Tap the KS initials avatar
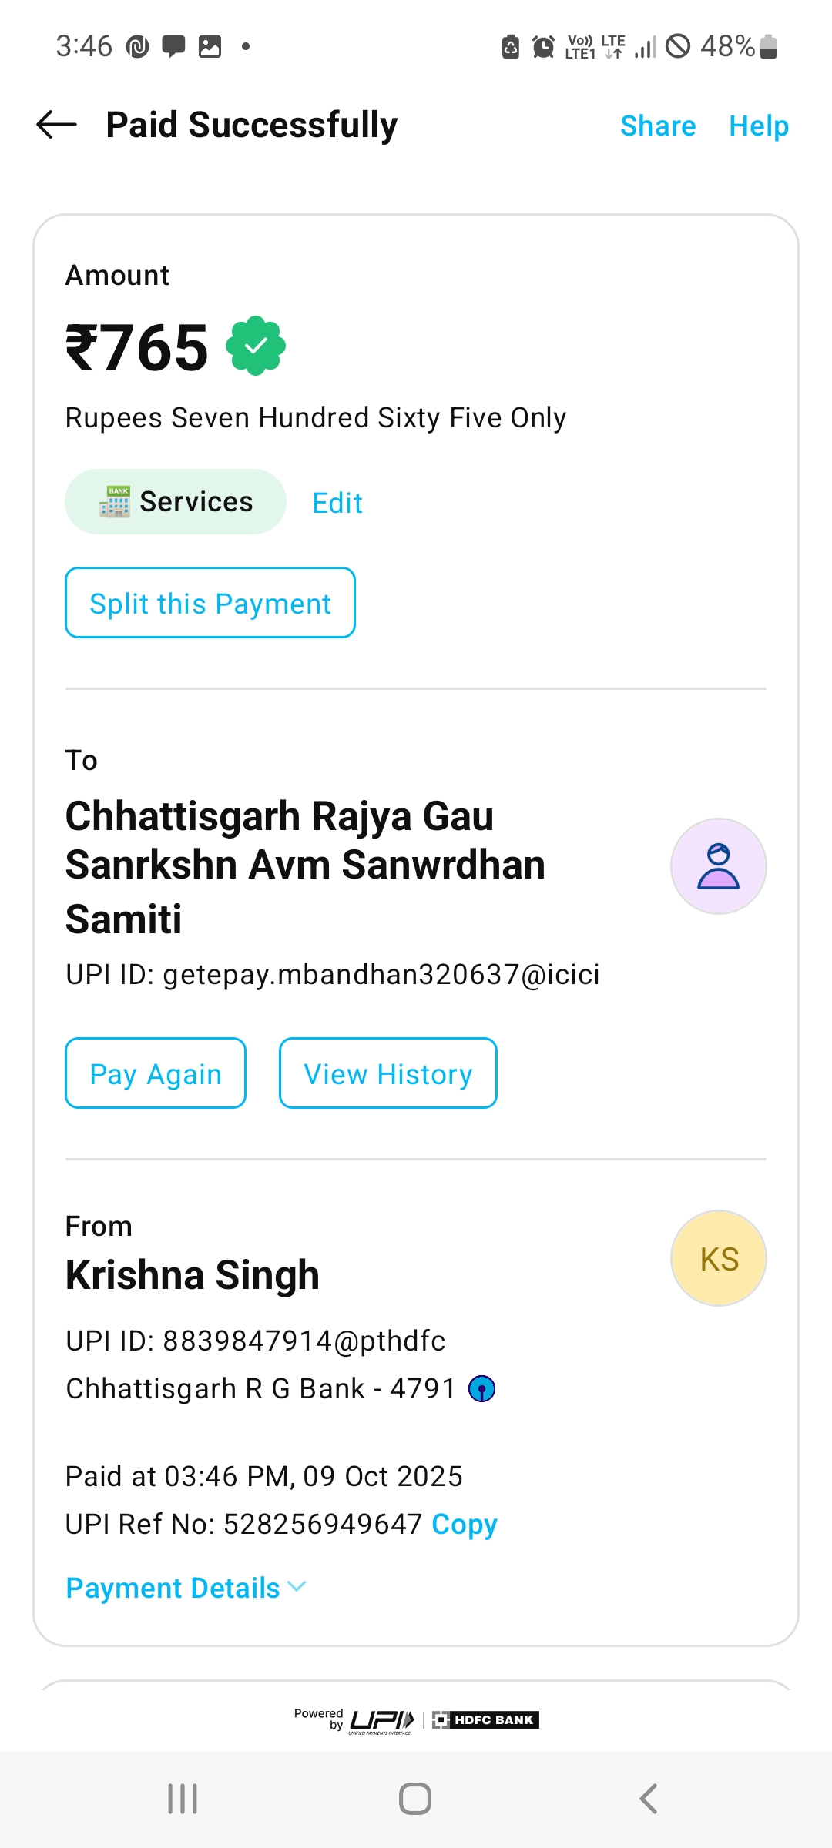Screen dimensions: 832x1848 (x=718, y=1259)
